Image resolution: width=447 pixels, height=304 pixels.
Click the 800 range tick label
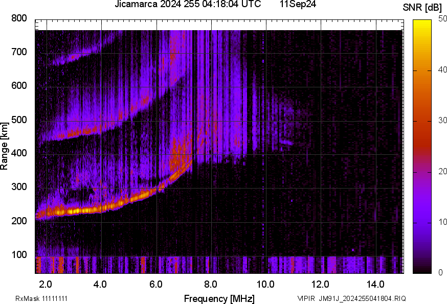tap(19, 18)
